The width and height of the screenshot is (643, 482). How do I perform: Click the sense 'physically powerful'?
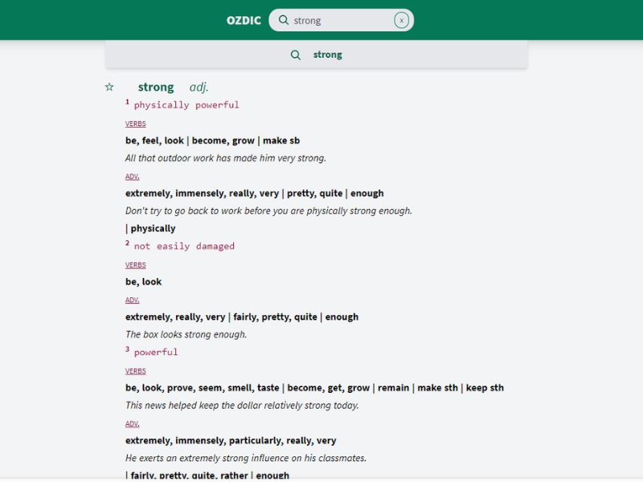coord(186,105)
